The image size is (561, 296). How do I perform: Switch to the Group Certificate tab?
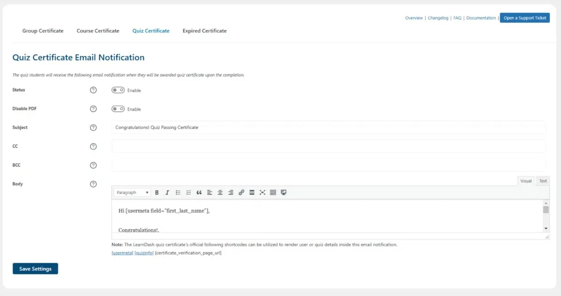pos(43,30)
